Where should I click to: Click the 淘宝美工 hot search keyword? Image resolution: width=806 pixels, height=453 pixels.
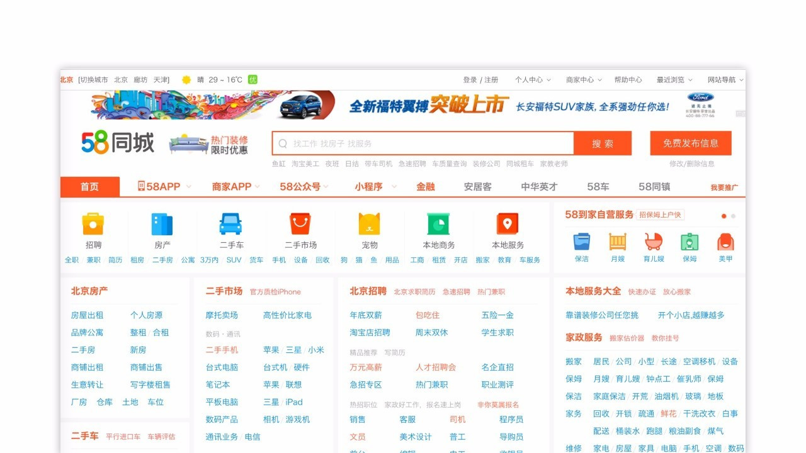[305, 164]
